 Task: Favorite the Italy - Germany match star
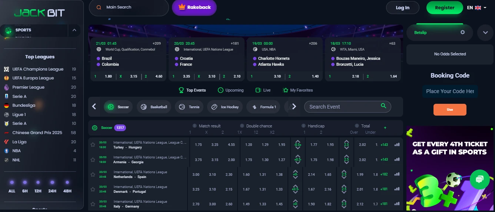click(93, 204)
